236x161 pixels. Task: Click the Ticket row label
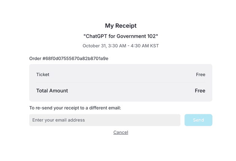[x=43, y=74]
